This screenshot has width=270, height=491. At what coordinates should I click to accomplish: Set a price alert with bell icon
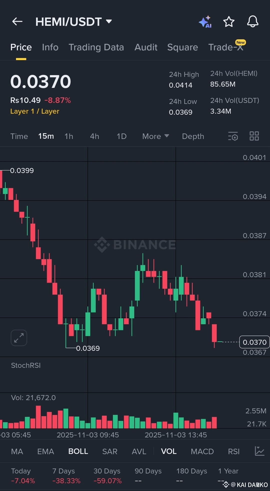click(253, 22)
